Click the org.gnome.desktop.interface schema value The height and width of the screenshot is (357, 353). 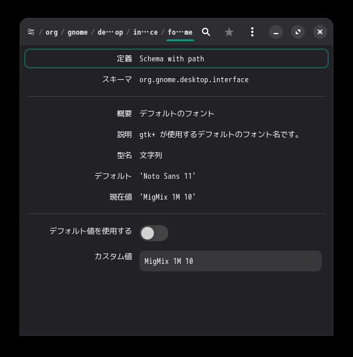[194, 80]
